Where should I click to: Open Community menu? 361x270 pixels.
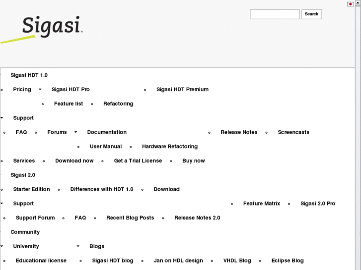[x=25, y=232]
